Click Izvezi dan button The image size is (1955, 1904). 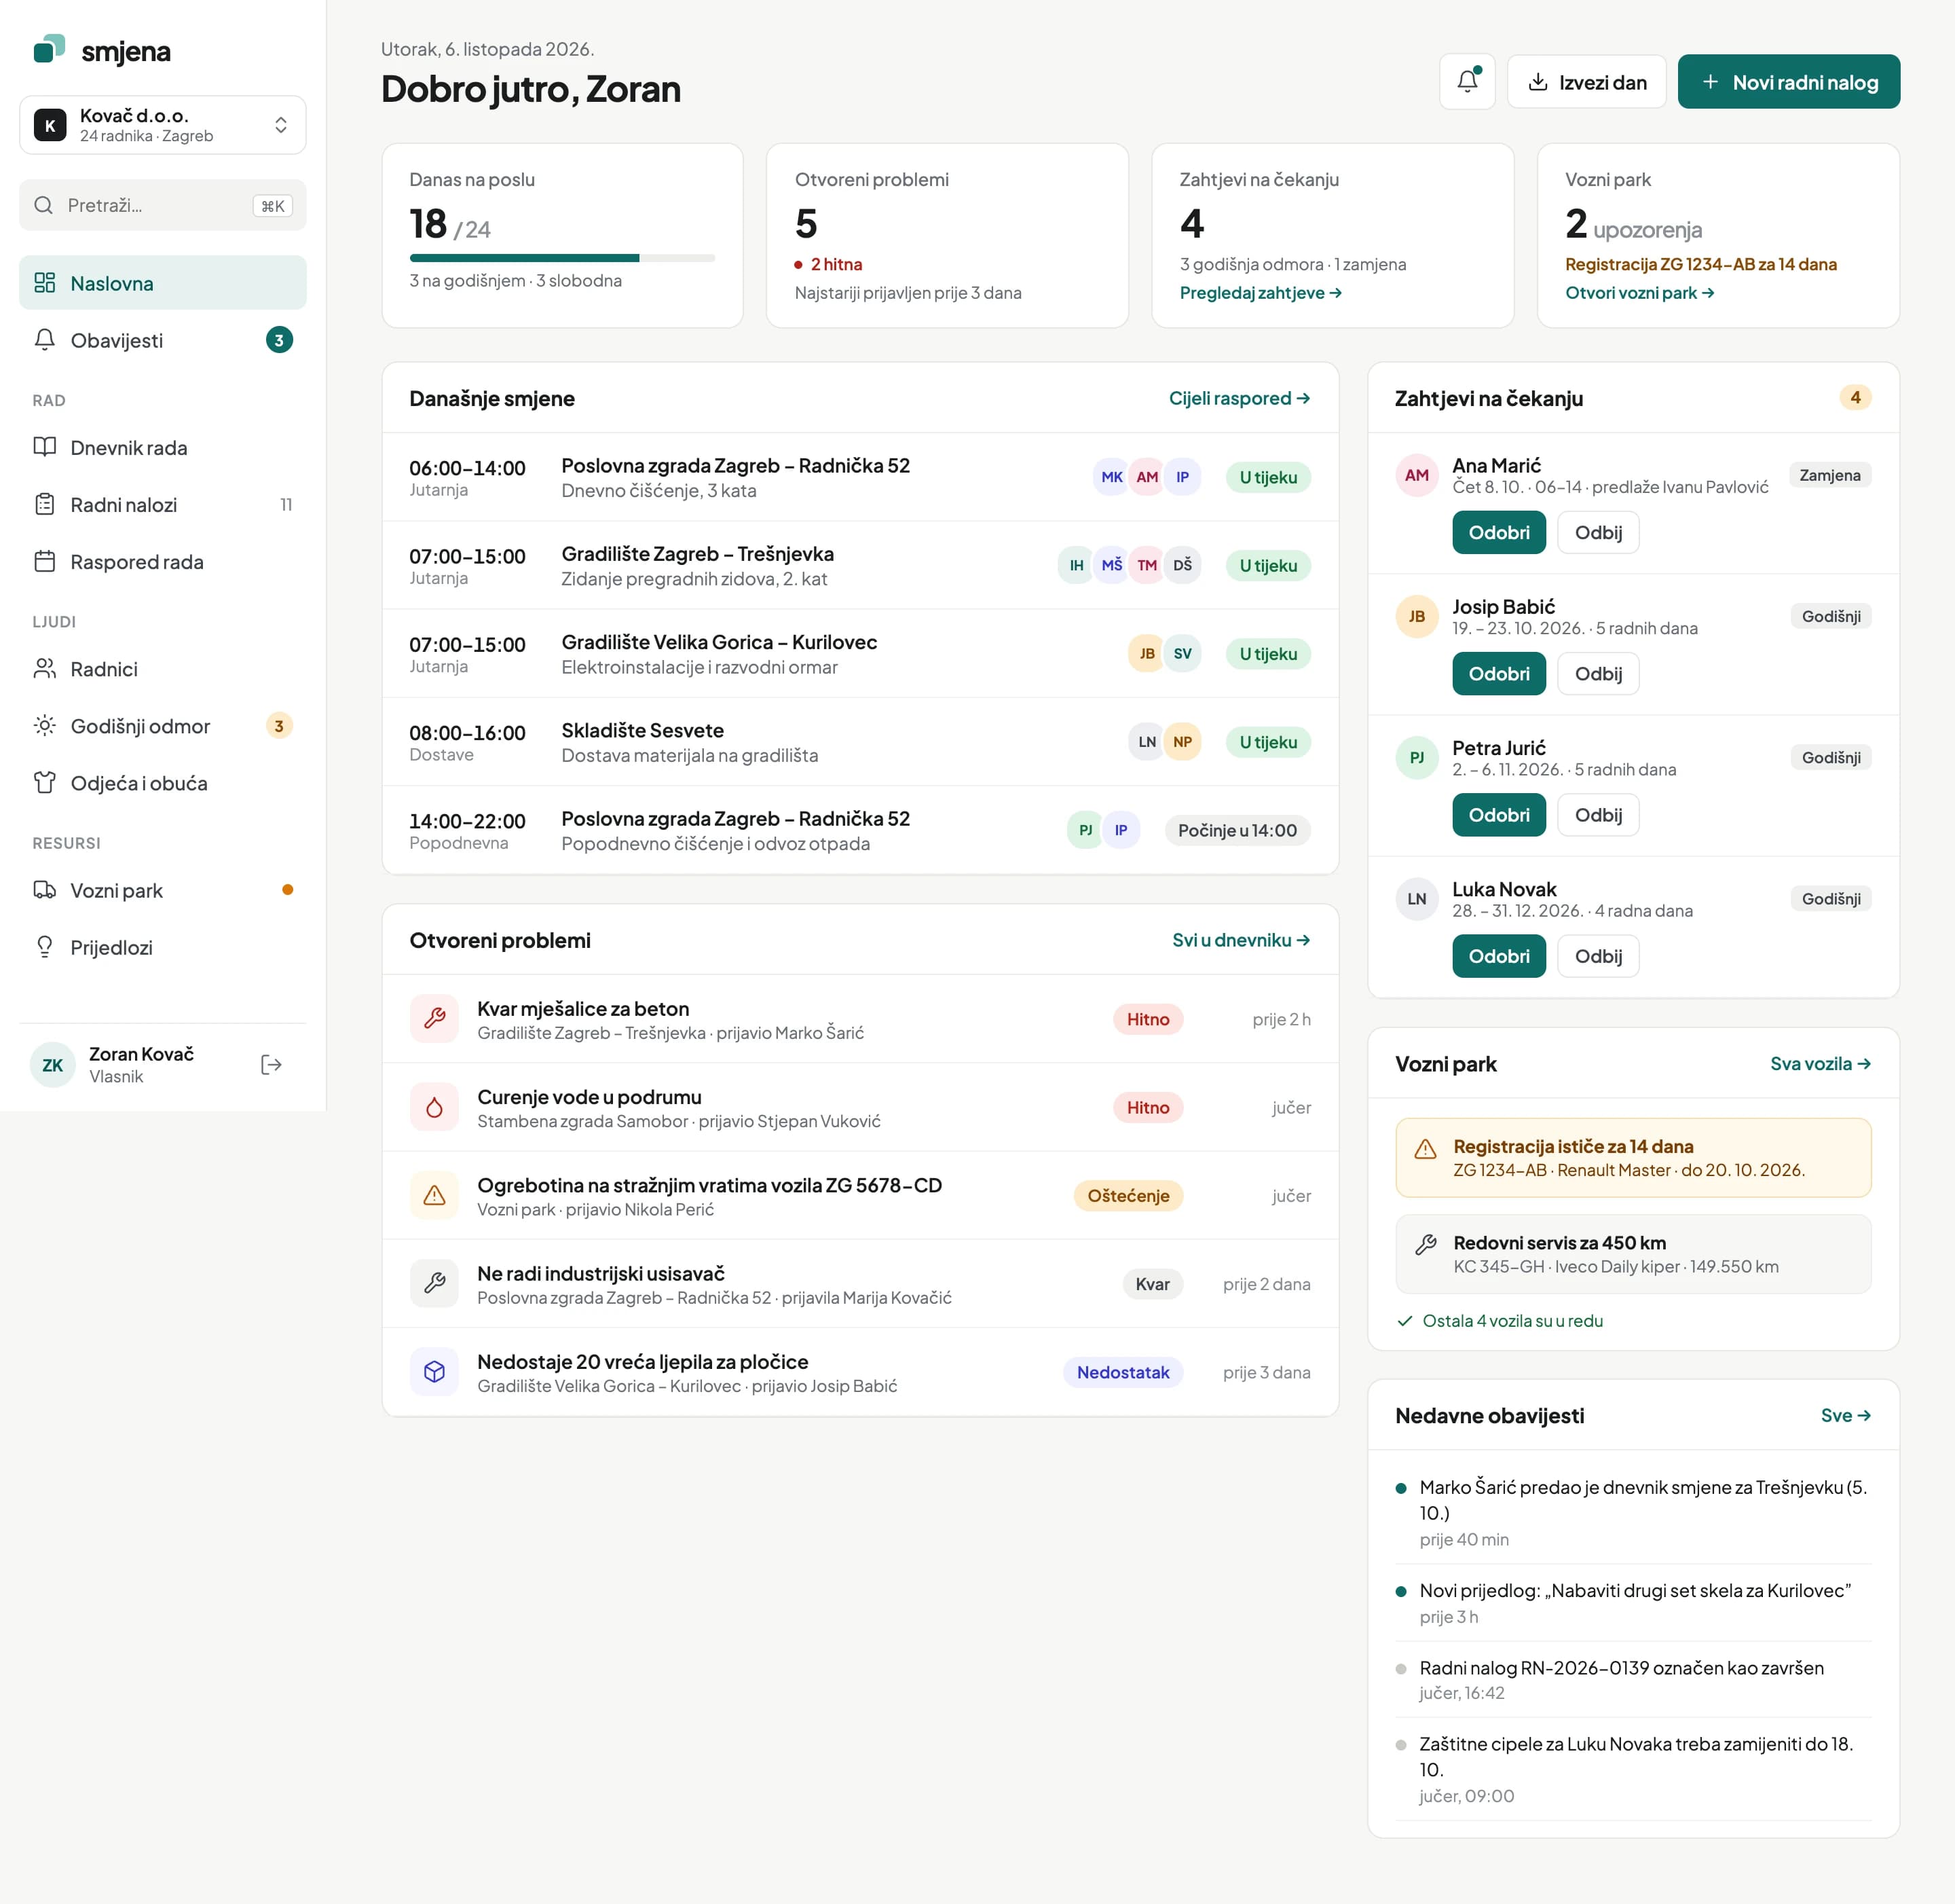pyautogui.click(x=1587, y=82)
